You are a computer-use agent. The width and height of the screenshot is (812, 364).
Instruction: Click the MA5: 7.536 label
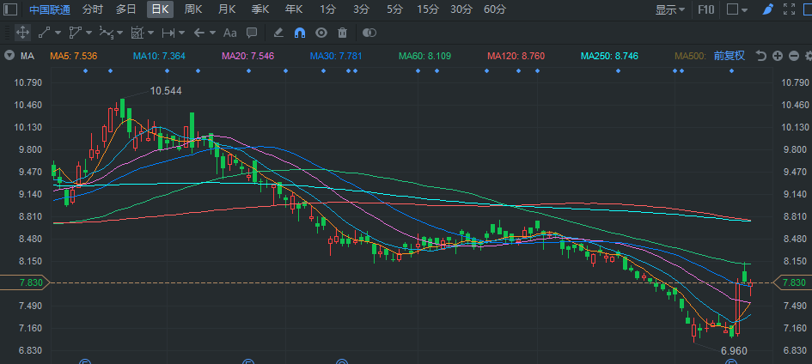point(74,56)
